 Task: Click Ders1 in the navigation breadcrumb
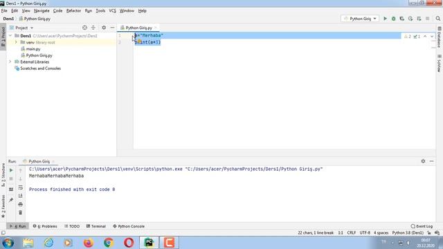[x=8, y=19]
